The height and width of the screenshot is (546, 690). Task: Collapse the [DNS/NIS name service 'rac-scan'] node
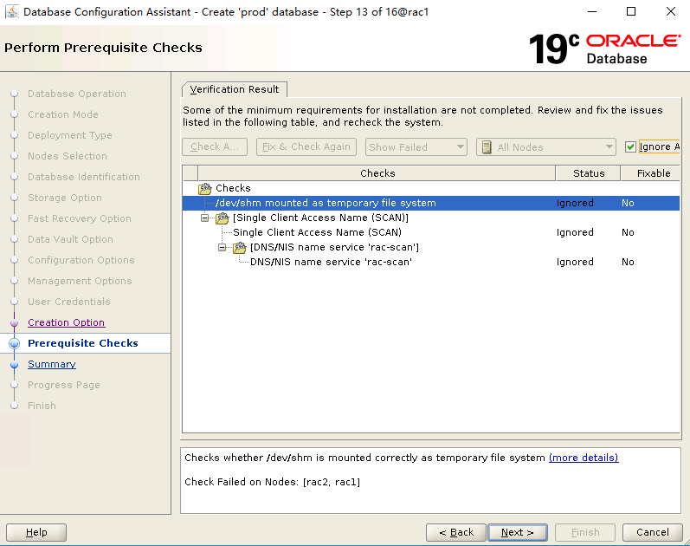(x=222, y=247)
